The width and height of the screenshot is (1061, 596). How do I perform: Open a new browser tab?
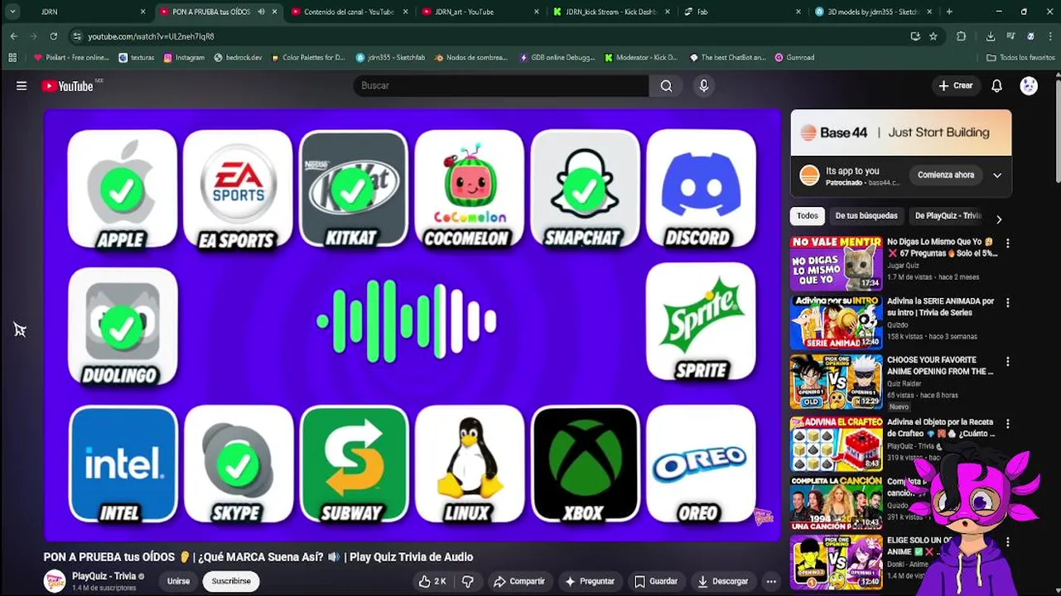[x=949, y=12]
